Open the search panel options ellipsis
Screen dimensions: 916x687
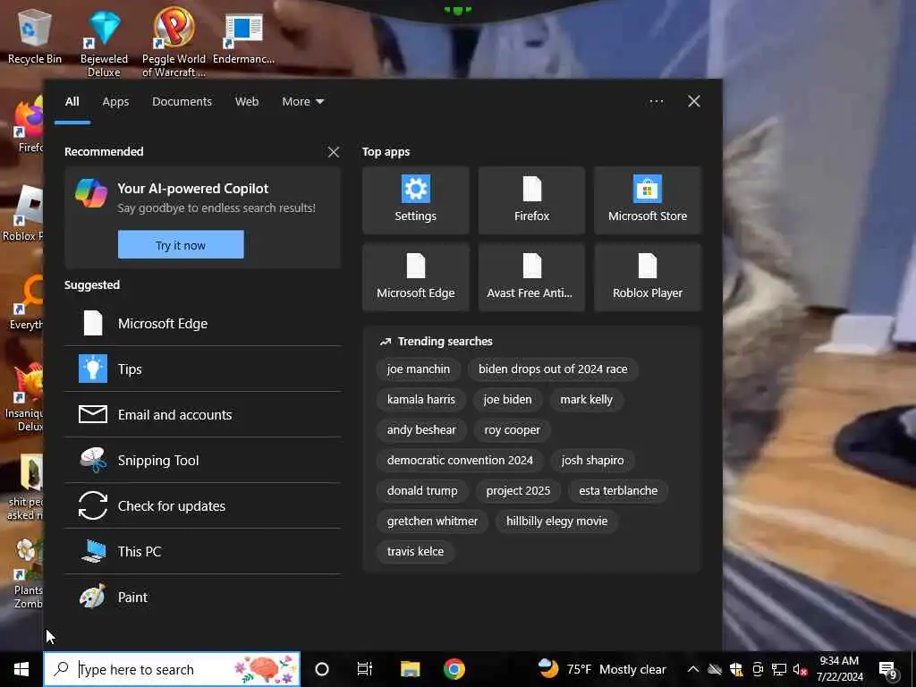point(656,102)
